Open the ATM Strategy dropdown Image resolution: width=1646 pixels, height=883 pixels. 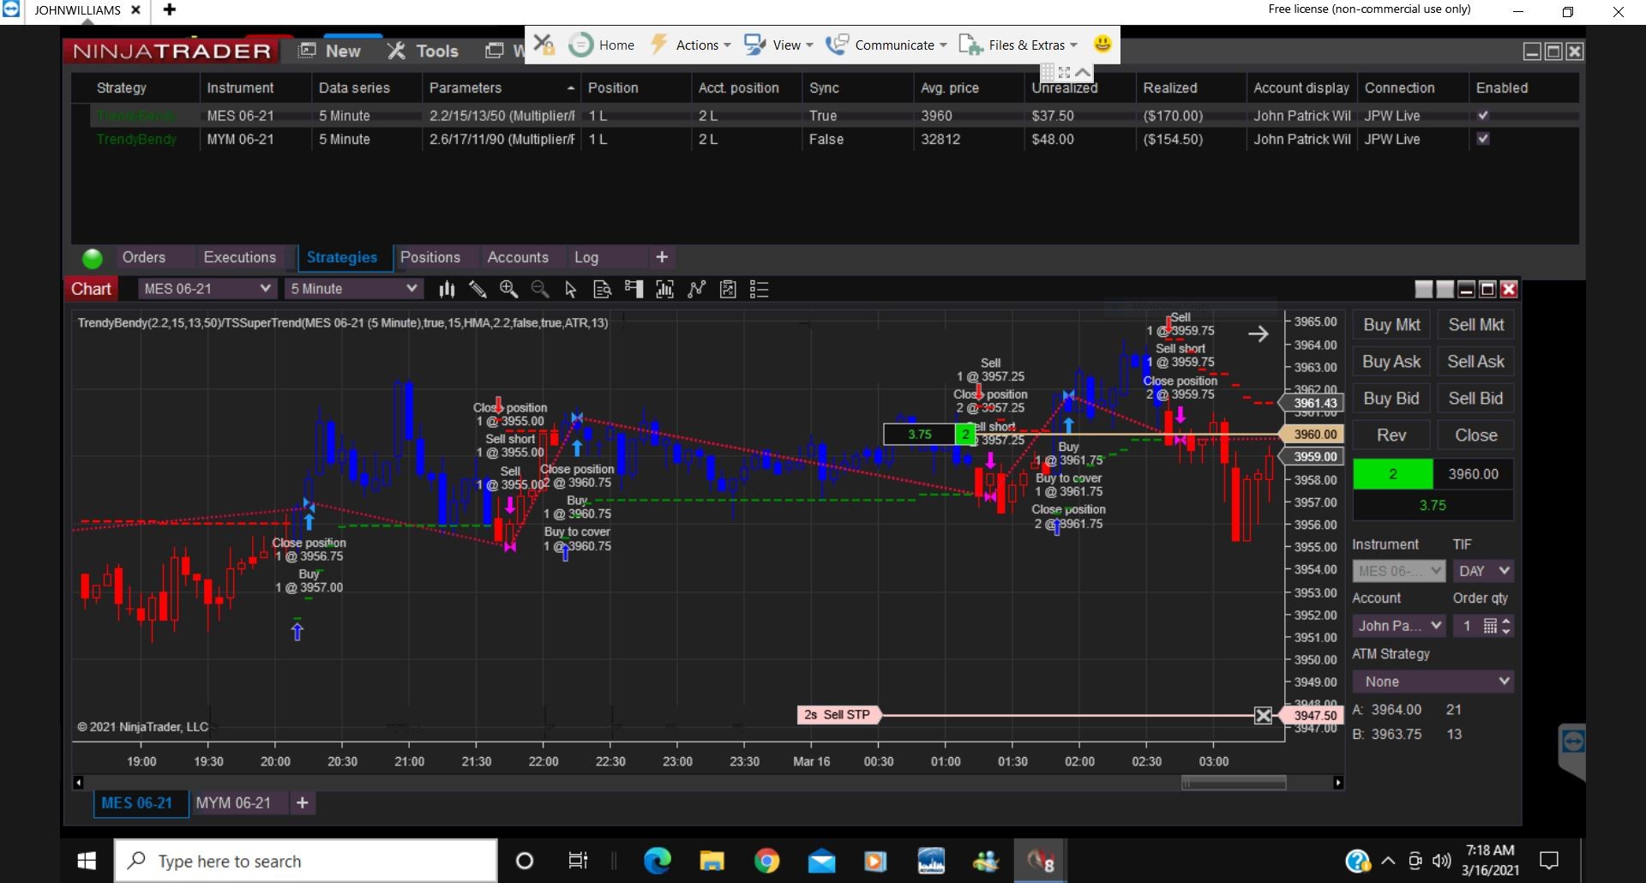[x=1433, y=682]
